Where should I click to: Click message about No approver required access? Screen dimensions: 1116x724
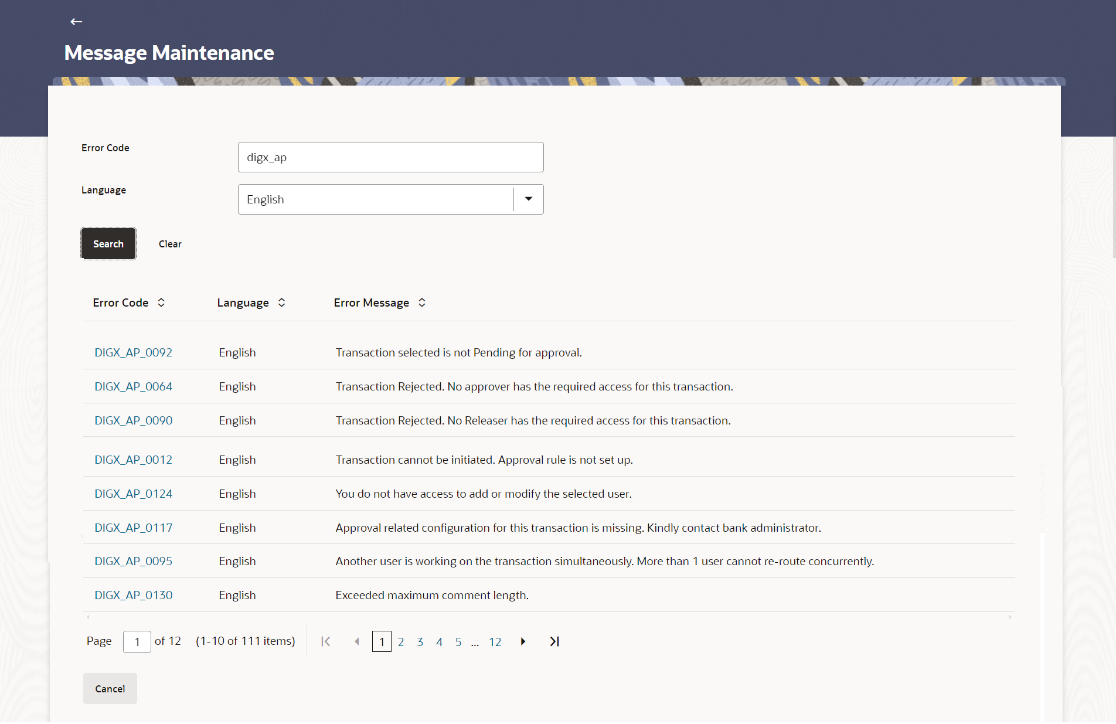535,386
